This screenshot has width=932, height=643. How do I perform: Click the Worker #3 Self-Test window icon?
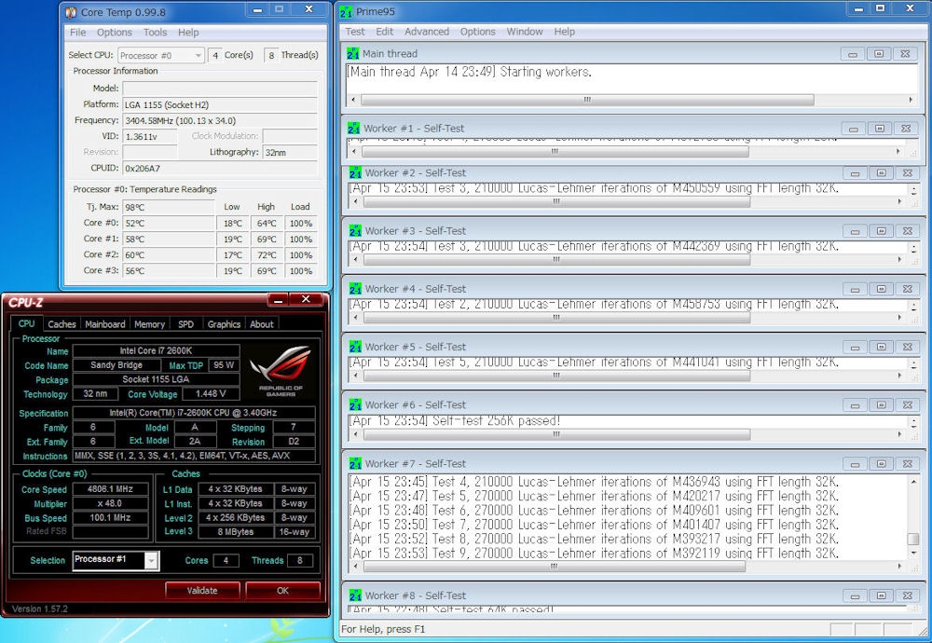[355, 230]
